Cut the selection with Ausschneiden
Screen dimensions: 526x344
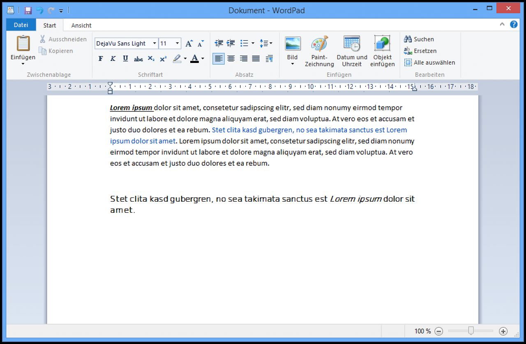point(63,39)
